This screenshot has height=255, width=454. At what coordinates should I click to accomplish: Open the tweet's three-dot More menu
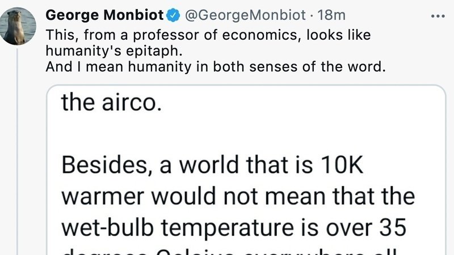tap(438, 15)
